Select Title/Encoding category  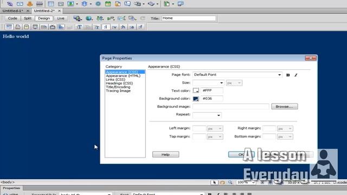118,87
